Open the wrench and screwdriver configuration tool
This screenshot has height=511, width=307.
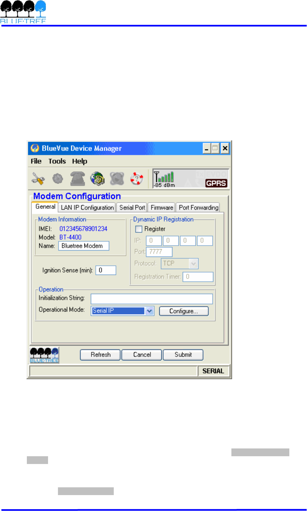point(38,179)
